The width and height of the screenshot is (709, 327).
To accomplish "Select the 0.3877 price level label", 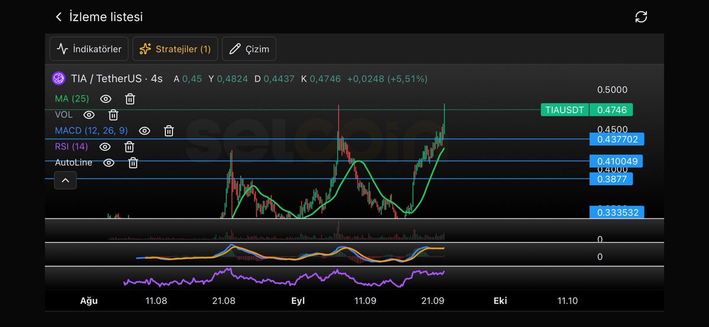I will (x=611, y=178).
